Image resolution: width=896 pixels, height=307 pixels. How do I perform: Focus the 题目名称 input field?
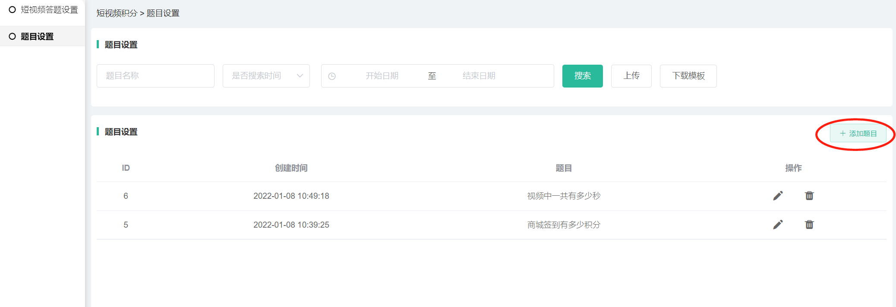tap(155, 76)
